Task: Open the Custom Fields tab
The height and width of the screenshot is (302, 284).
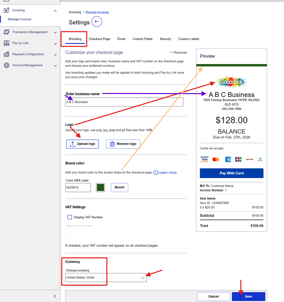Action: [x=142, y=39]
